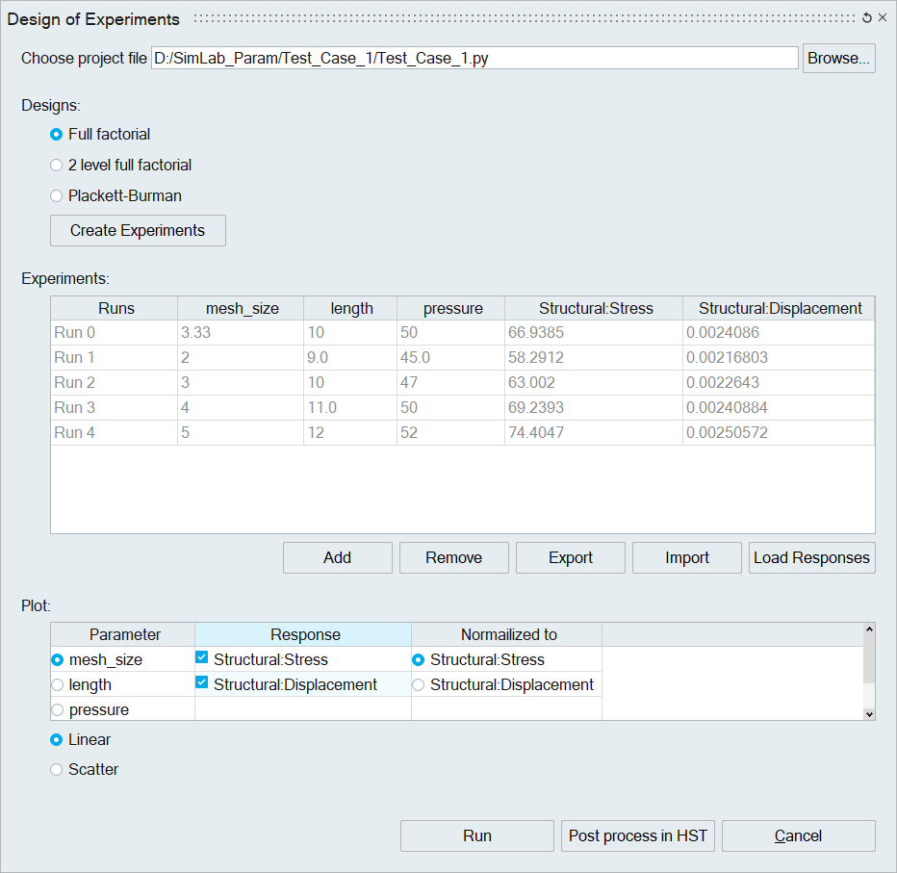Uncheck the Structural:Stress response checkbox
Viewport: 897px width, 873px height.
[202, 659]
